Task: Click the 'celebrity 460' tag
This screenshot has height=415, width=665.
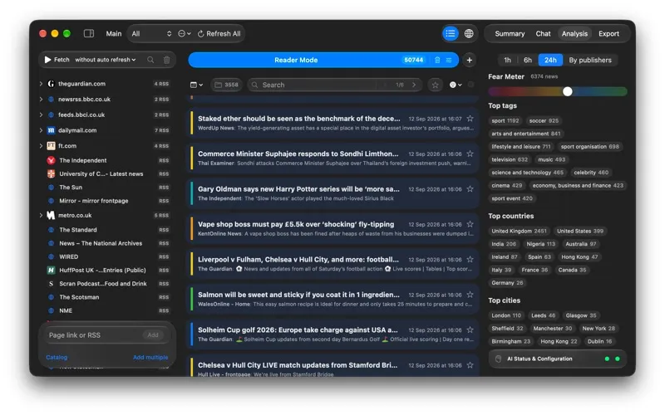Action: [591, 173]
